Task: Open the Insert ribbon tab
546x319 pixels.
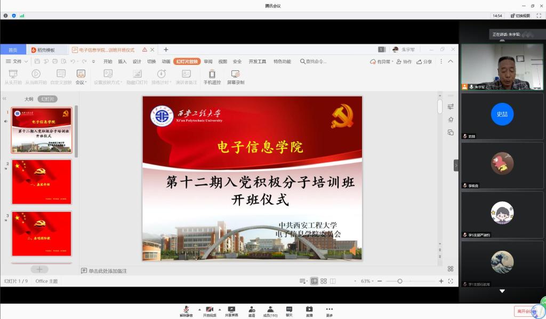Action: (122, 61)
